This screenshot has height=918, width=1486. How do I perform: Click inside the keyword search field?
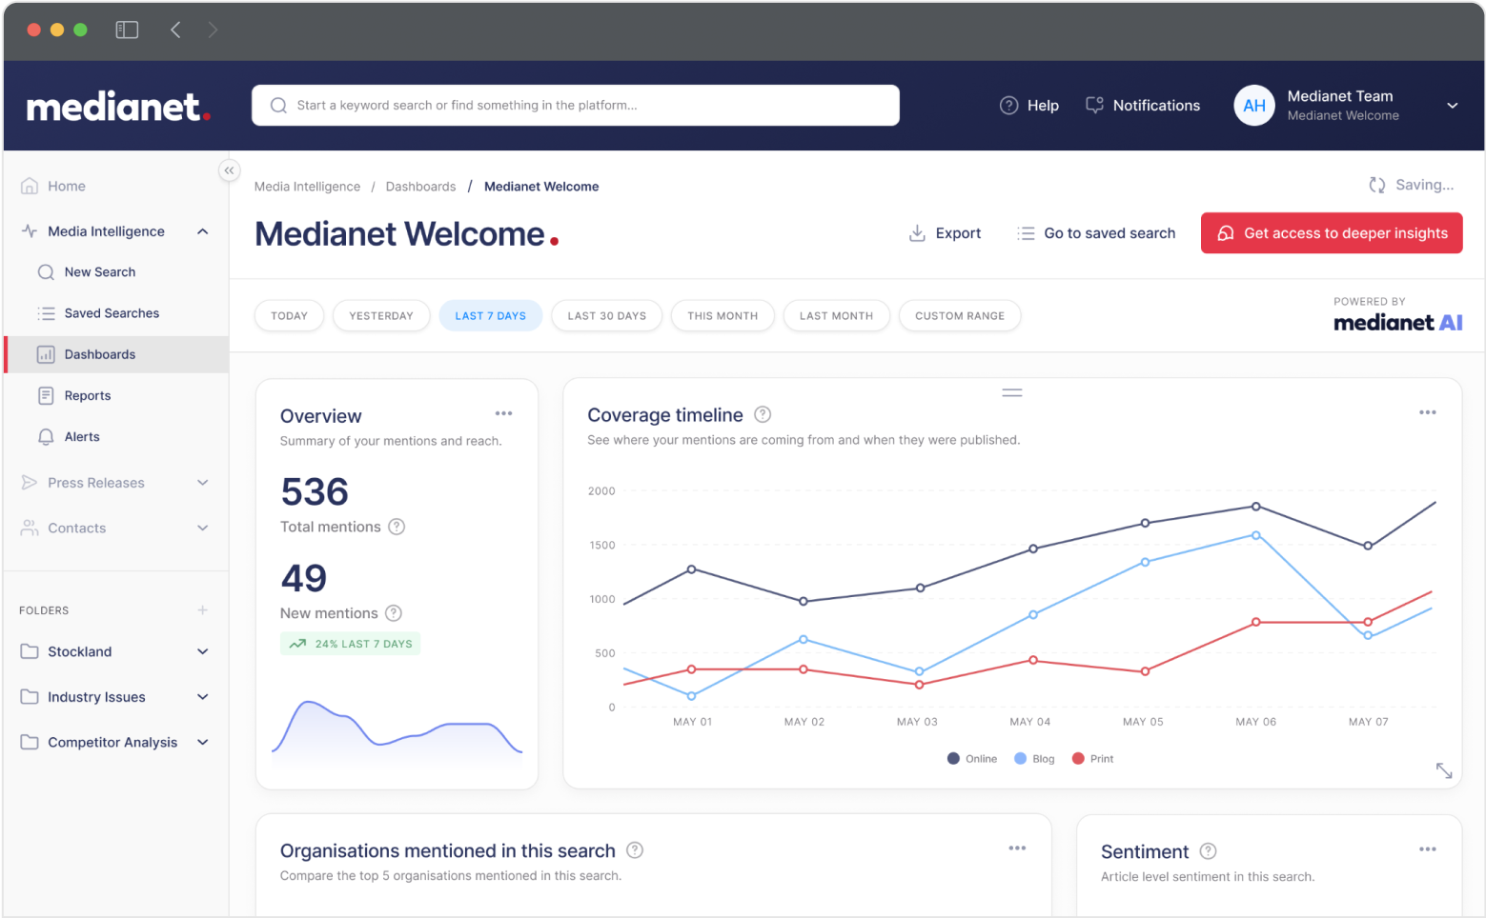click(575, 105)
